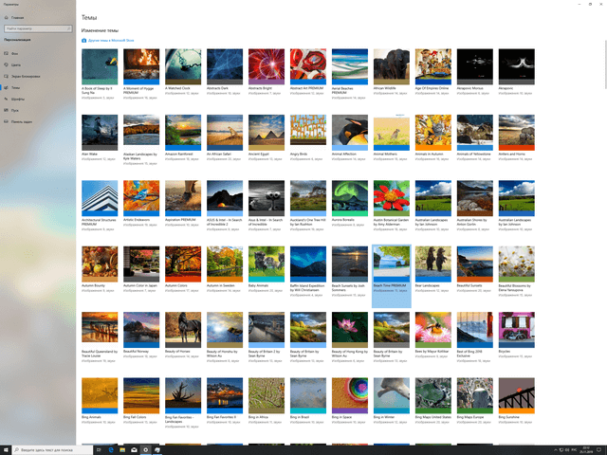
Task: Select the Beautiful Sunsets theme
Action: coord(475,264)
